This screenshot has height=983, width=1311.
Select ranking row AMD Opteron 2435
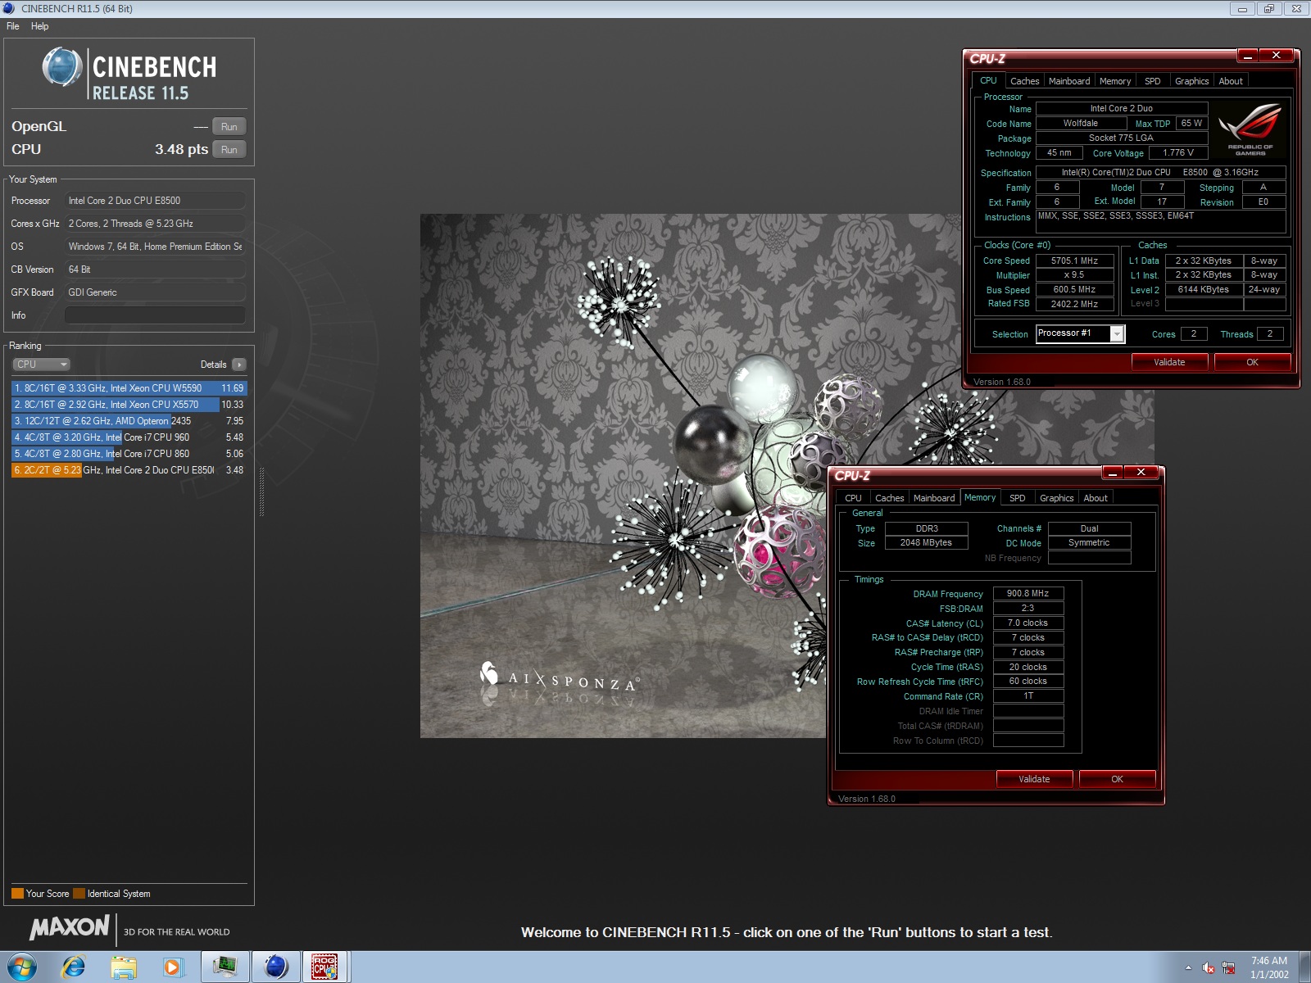point(129,421)
